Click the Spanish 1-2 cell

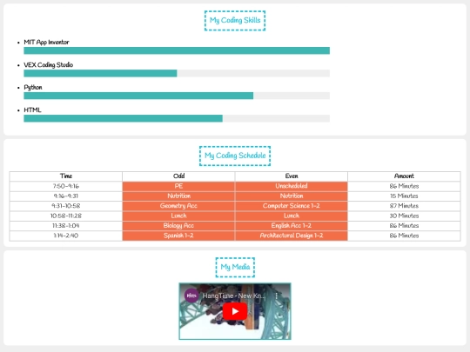178,236
